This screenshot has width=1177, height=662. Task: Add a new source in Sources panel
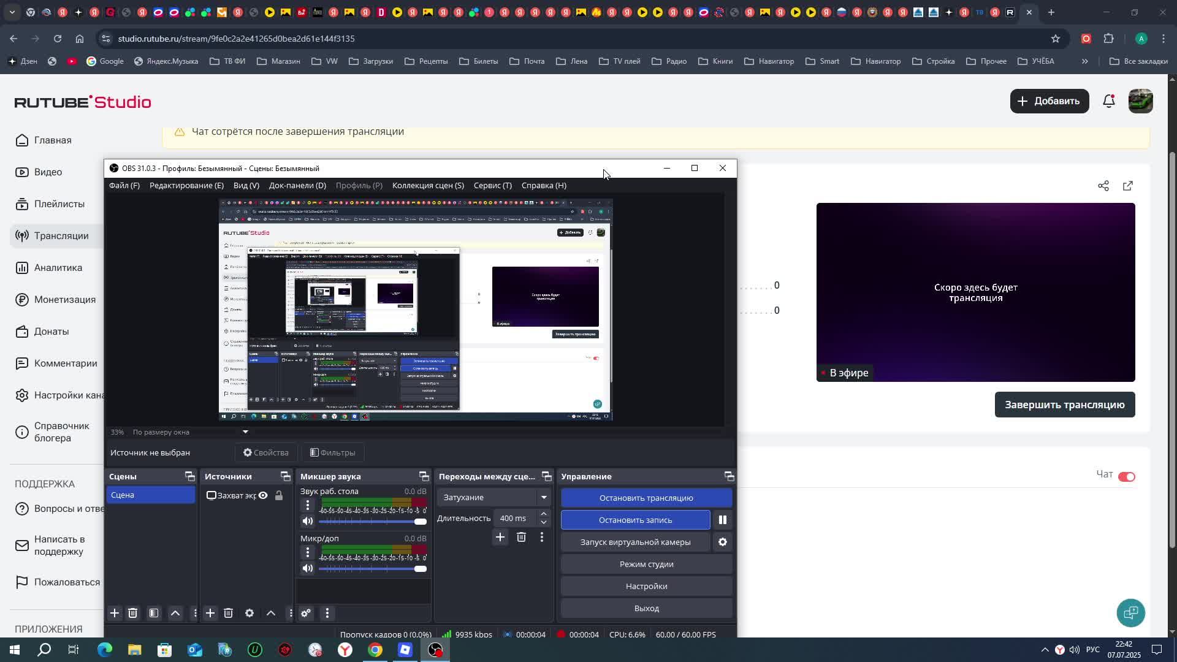pyautogui.click(x=210, y=613)
